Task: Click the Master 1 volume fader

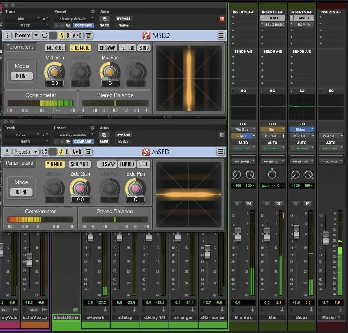Action: point(326,238)
